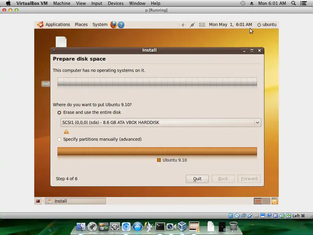Open the Notification Center list icon

(304, 3)
